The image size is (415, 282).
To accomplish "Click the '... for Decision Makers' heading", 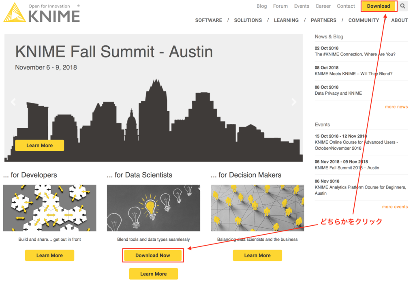I will [246, 175].
